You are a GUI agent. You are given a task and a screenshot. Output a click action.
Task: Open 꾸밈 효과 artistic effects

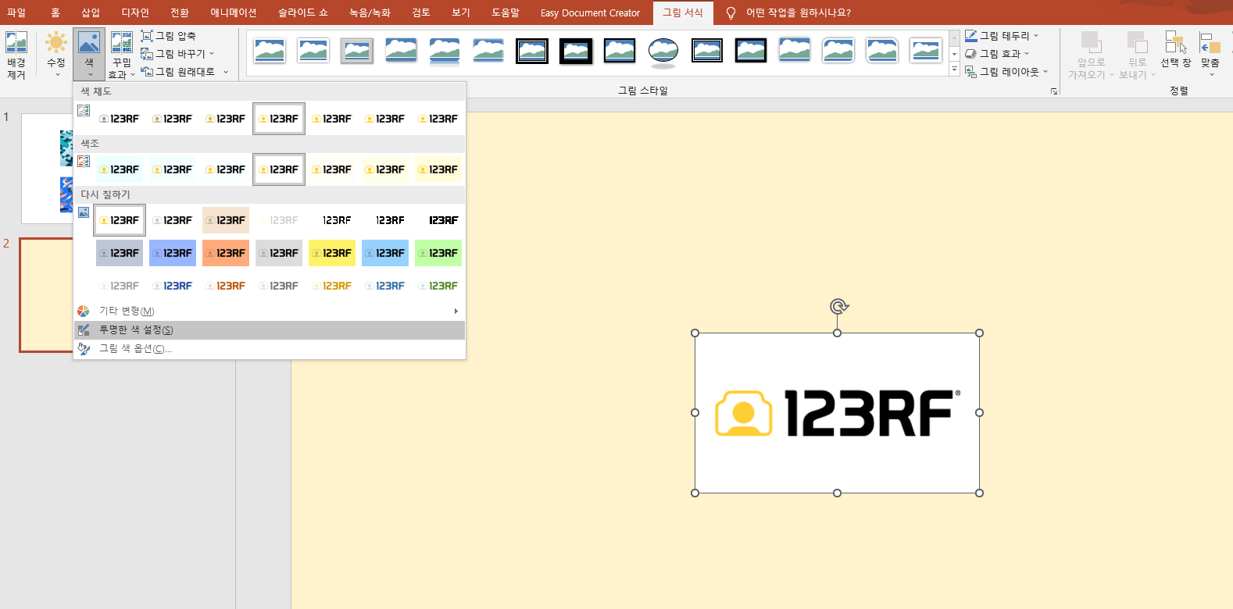pyautogui.click(x=122, y=55)
